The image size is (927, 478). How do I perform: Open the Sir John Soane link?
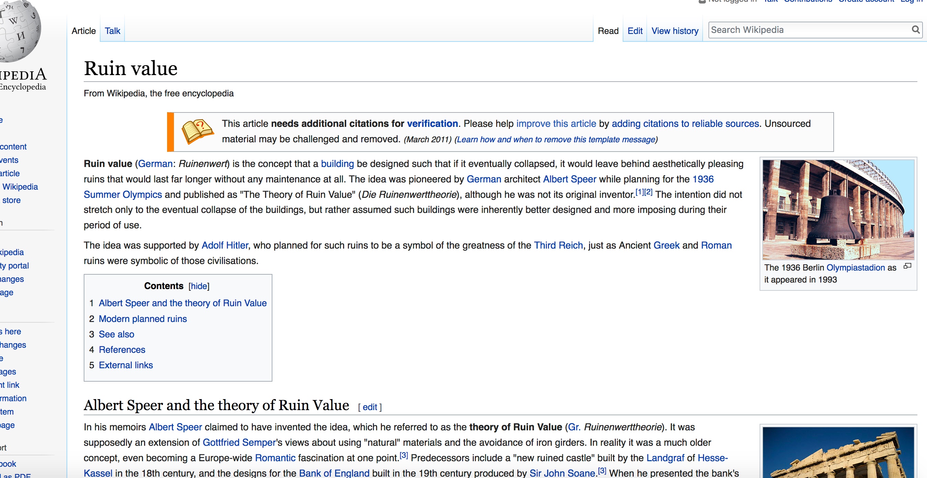click(x=562, y=473)
